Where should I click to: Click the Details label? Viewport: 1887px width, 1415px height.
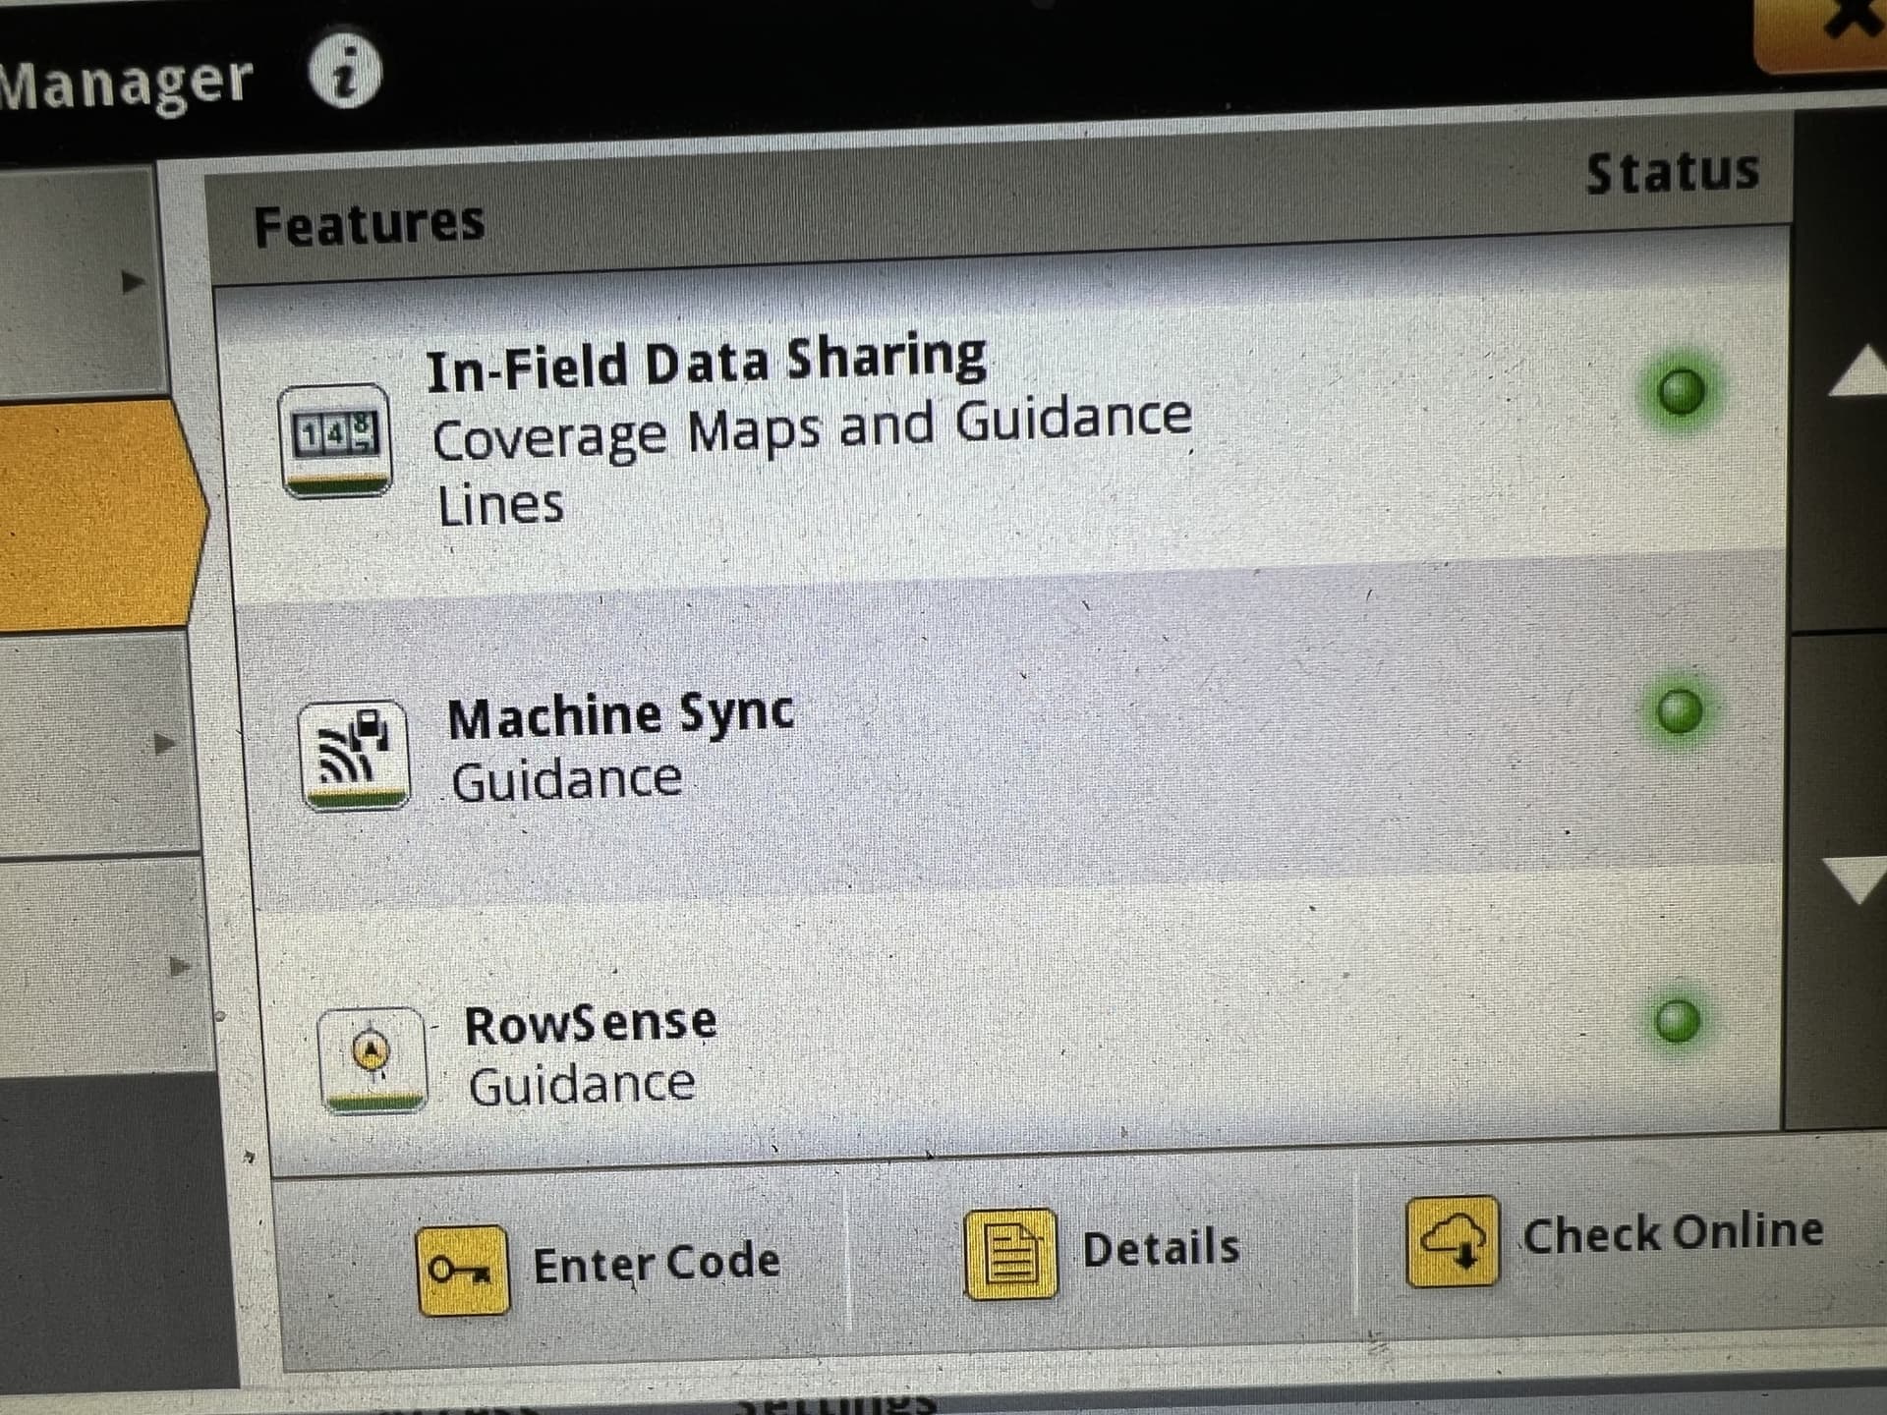coord(1161,1248)
